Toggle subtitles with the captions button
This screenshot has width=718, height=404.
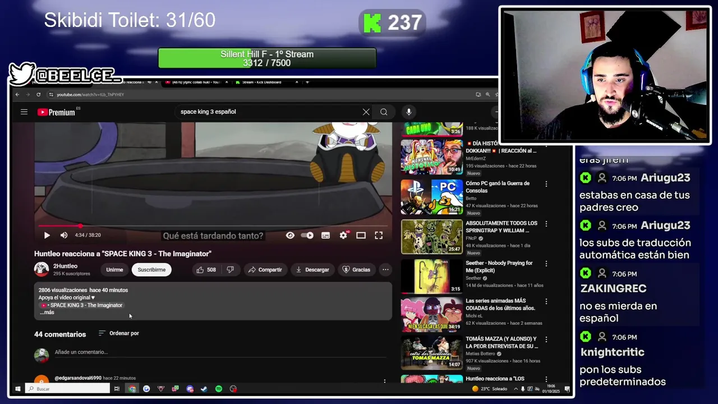pos(325,236)
